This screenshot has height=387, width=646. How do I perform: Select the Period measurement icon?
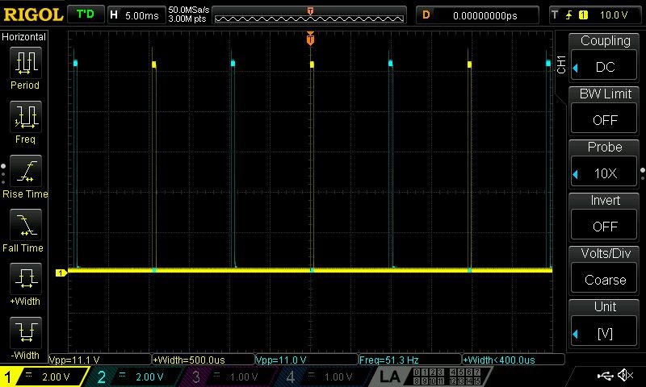pos(26,63)
